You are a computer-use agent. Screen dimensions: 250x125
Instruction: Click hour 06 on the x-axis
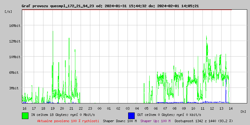156,108
